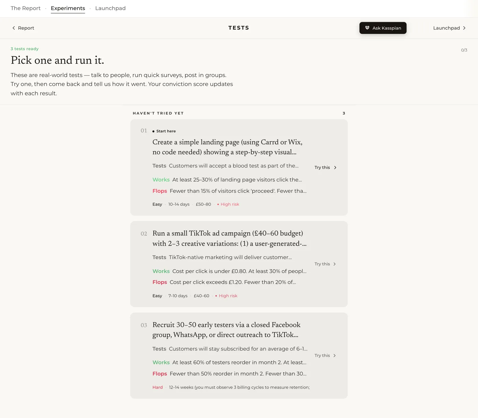Click the chevron next to header Launchpad
478x418 pixels.
[464, 28]
